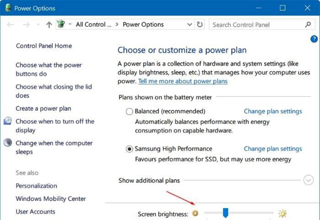
Task: Refresh the Power Options page
Action: coord(200,25)
